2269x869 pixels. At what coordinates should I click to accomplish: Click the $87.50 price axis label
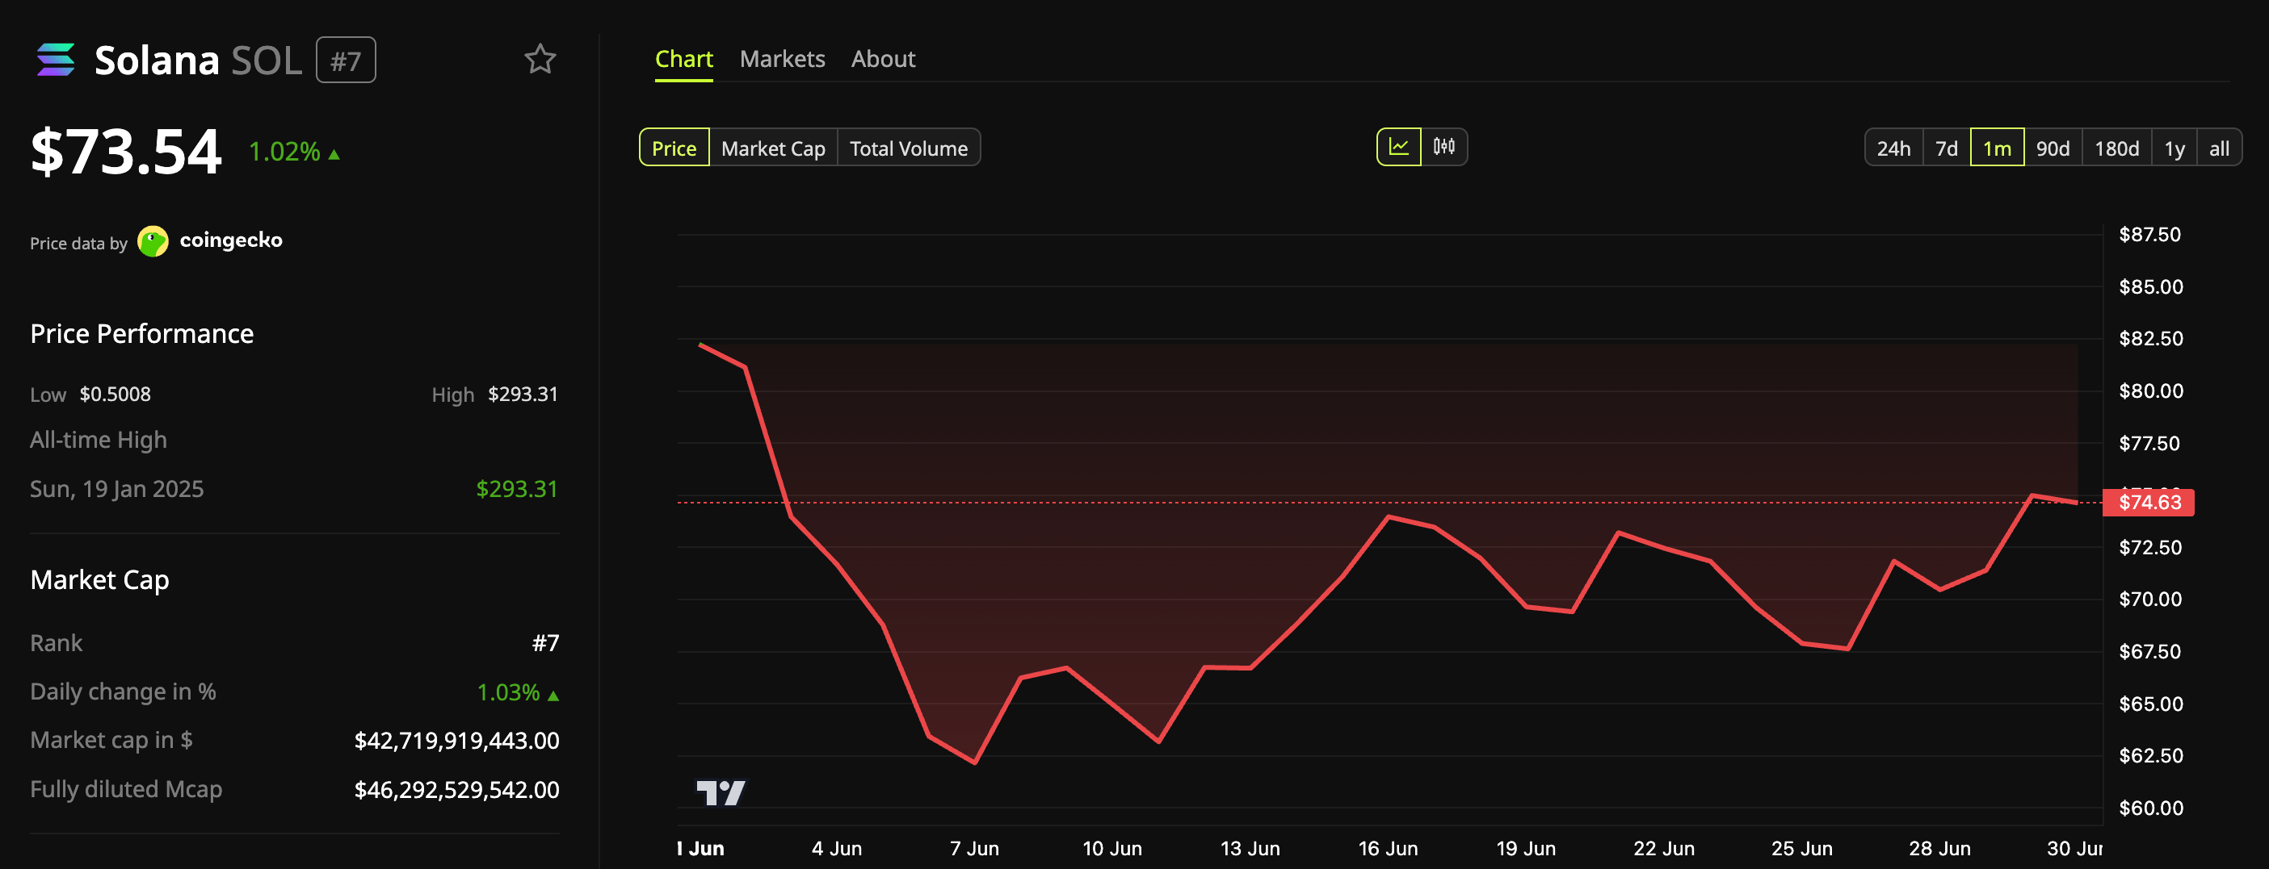point(2150,234)
